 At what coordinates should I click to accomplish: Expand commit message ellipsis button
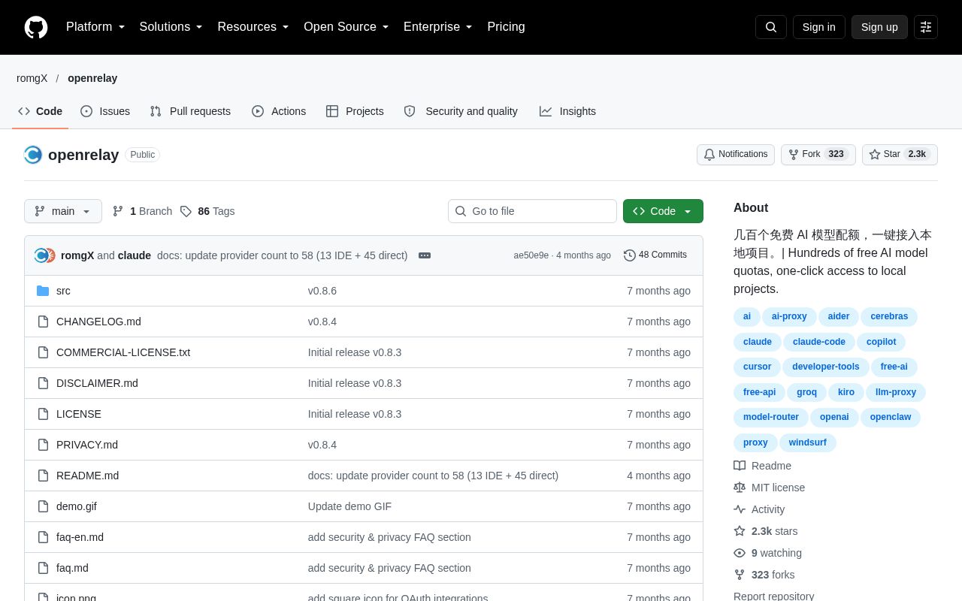tap(425, 255)
